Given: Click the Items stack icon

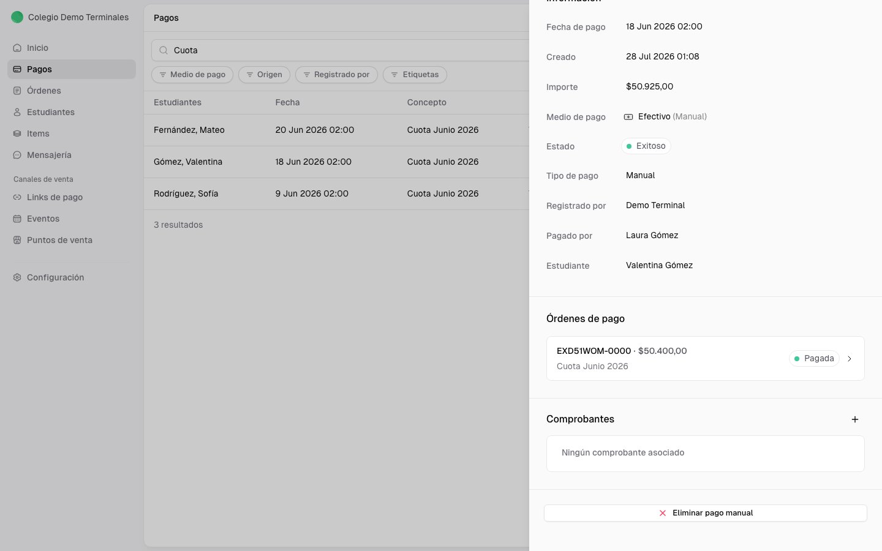Looking at the screenshot, I should tap(17, 133).
